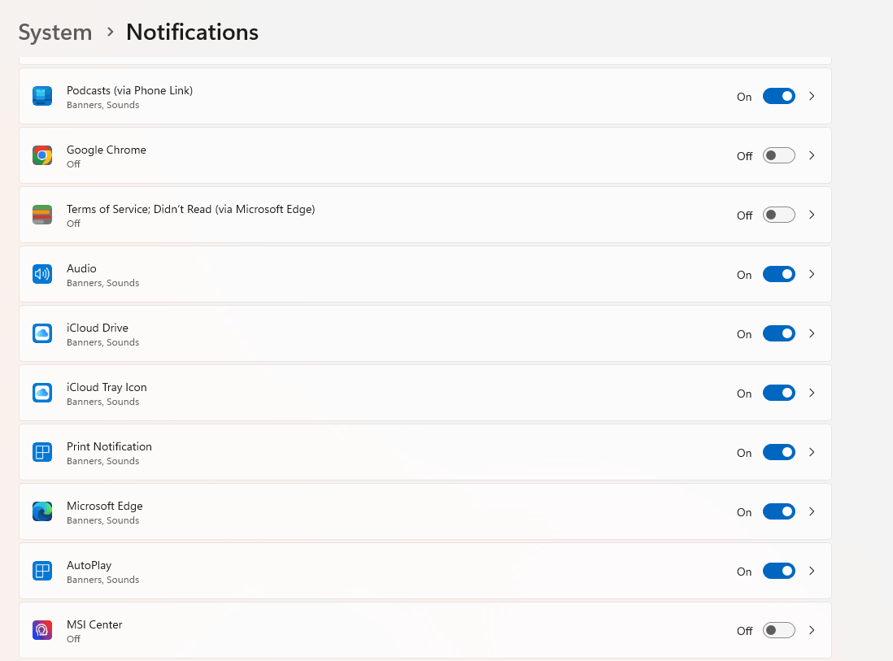The width and height of the screenshot is (893, 661).
Task: Click the iCloud Tray Icon app icon
Action: (42, 393)
